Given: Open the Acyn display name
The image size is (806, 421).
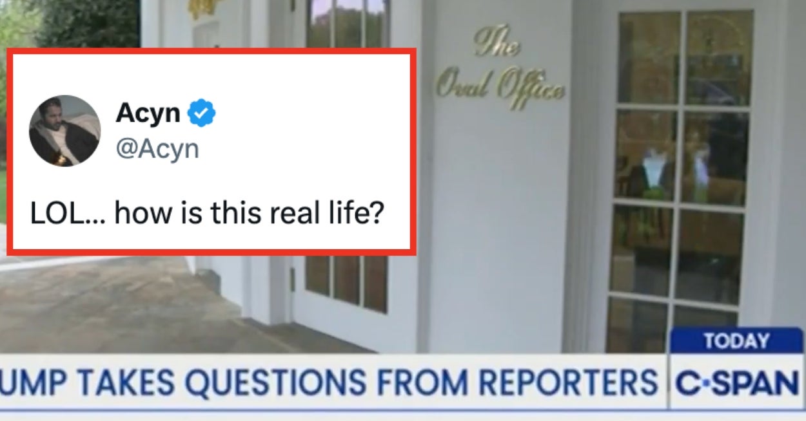Looking at the screenshot, I should [148, 114].
